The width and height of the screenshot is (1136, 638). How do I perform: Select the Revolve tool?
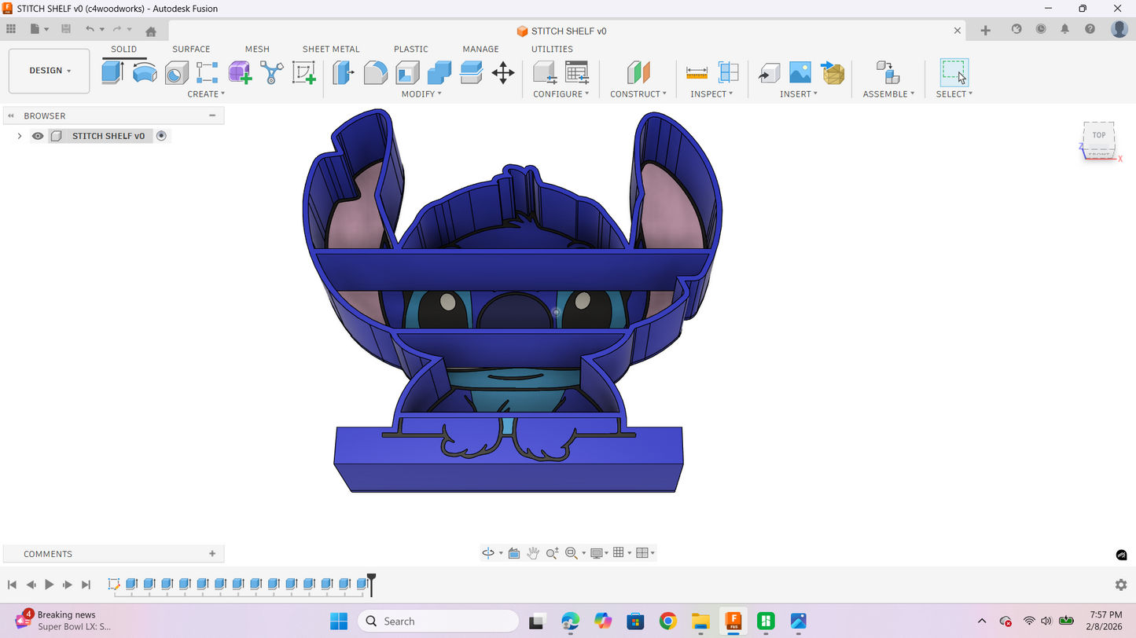click(145, 72)
